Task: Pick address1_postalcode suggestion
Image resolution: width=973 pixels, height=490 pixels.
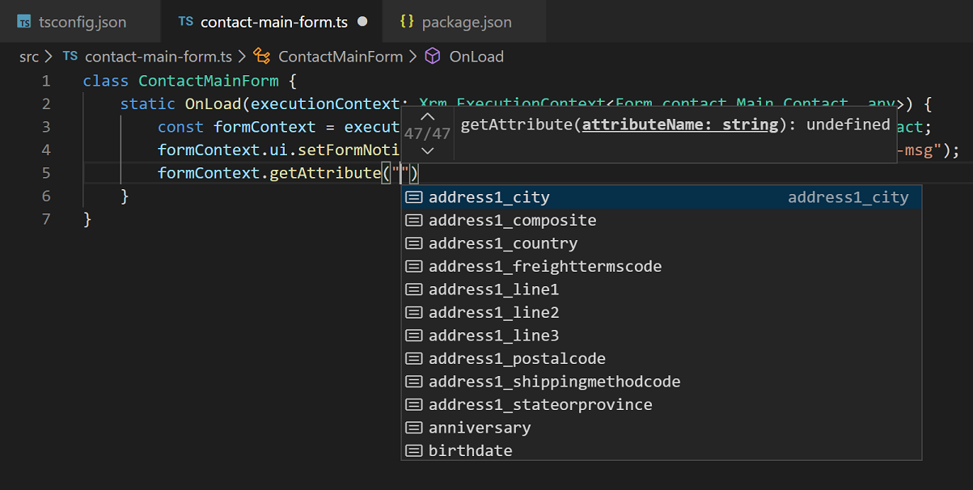Action: click(662, 358)
